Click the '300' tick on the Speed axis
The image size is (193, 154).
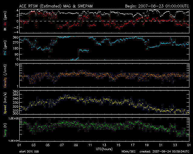click(16, 113)
